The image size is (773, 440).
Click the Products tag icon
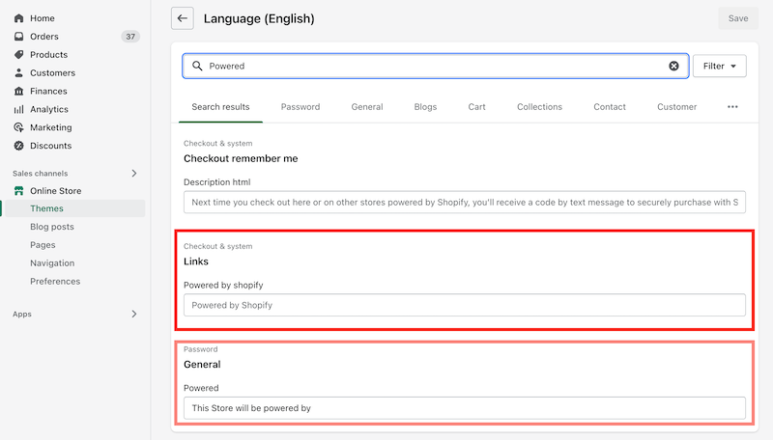(x=18, y=55)
